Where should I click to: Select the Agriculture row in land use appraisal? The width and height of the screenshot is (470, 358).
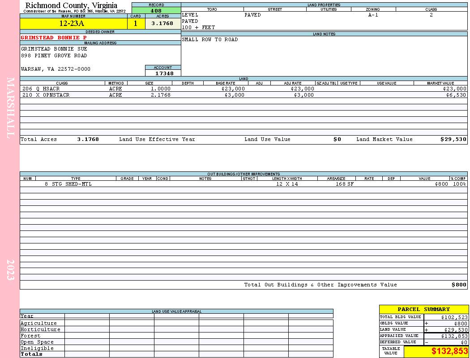point(176,323)
